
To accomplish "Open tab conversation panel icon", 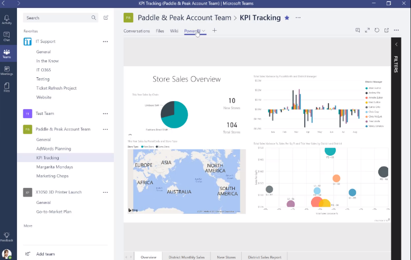I will coord(358,31).
